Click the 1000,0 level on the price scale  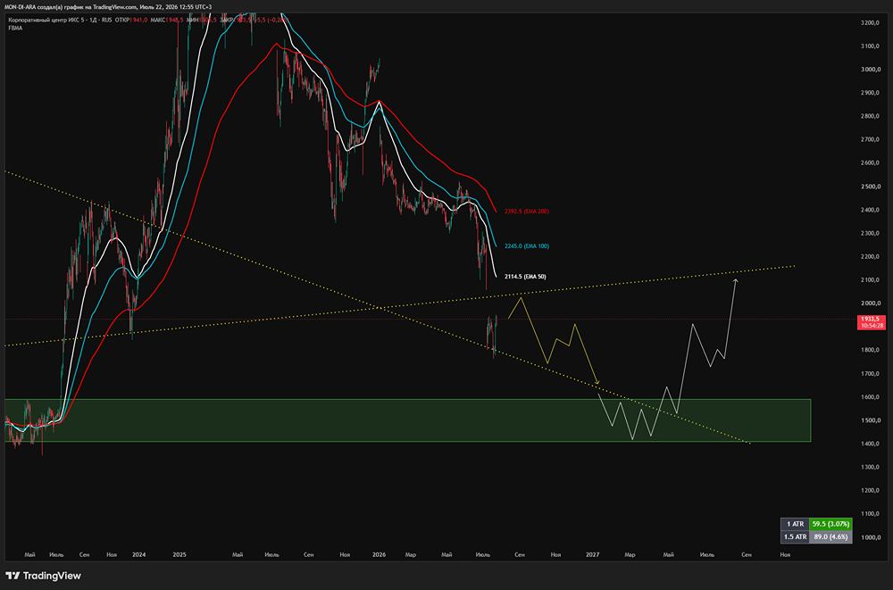pos(871,537)
